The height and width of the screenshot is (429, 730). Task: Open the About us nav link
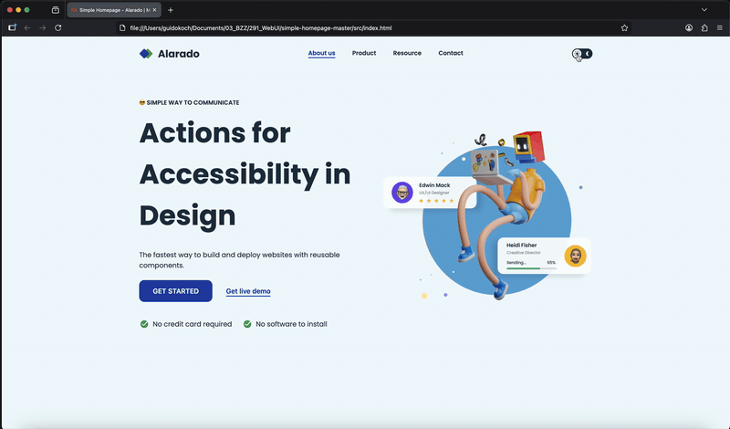(322, 53)
